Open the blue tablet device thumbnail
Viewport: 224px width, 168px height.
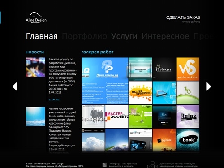coord(164,93)
